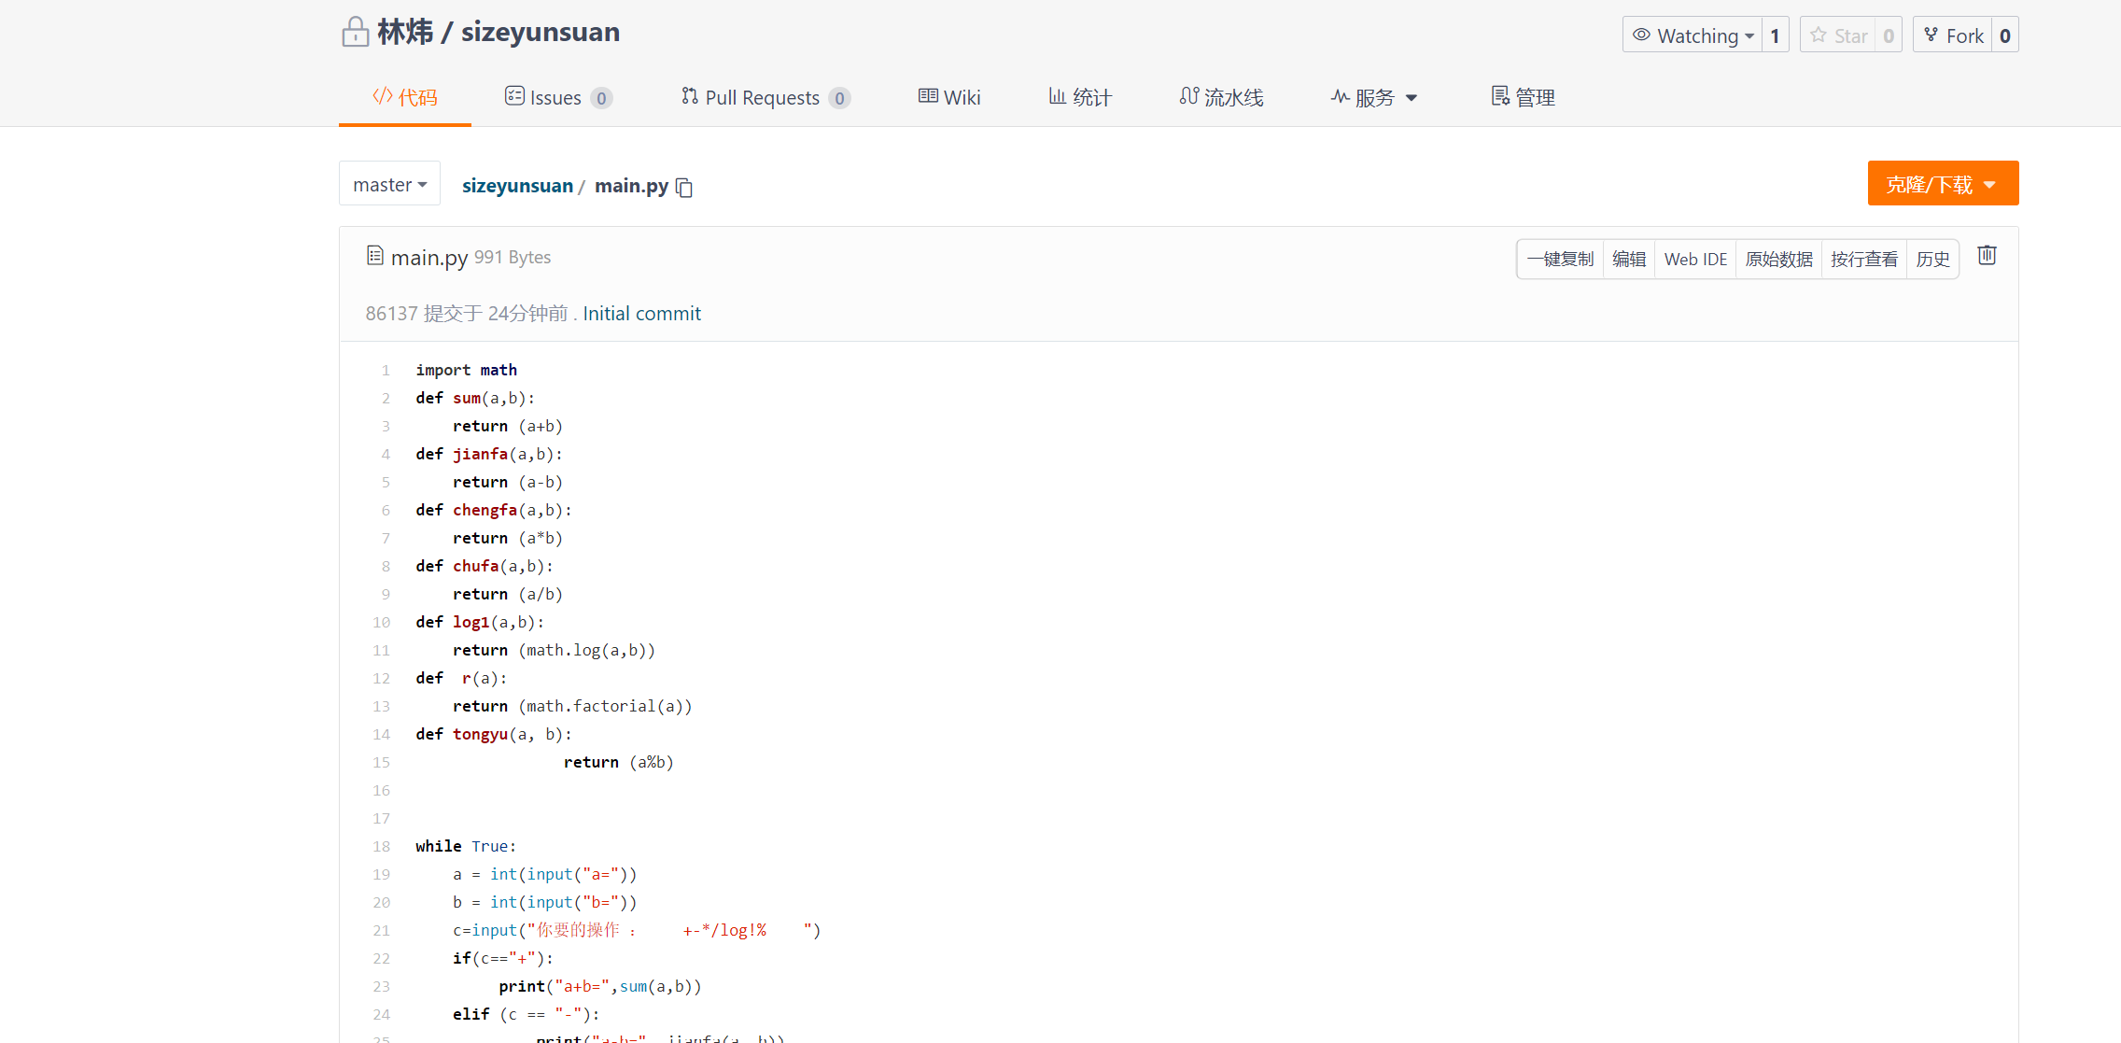This screenshot has width=2121, height=1043.
Task: Go to the Wiki tab
Action: coord(949,97)
